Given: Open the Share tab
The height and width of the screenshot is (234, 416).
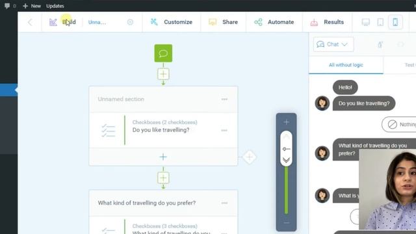Looking at the screenshot, I should 223,22.
